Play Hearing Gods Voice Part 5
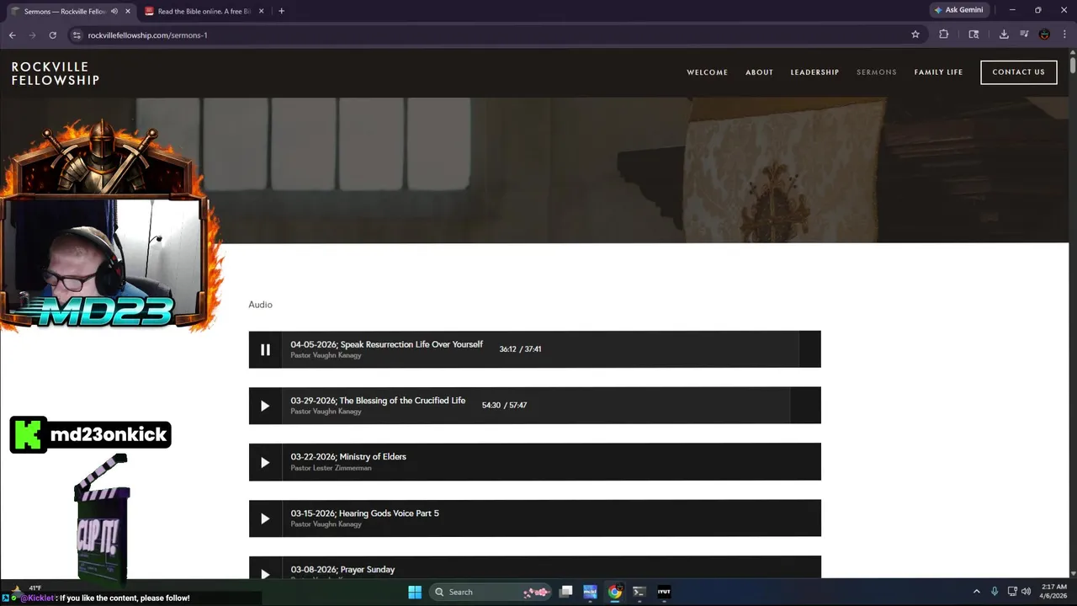This screenshot has height=606, width=1077. tap(265, 518)
